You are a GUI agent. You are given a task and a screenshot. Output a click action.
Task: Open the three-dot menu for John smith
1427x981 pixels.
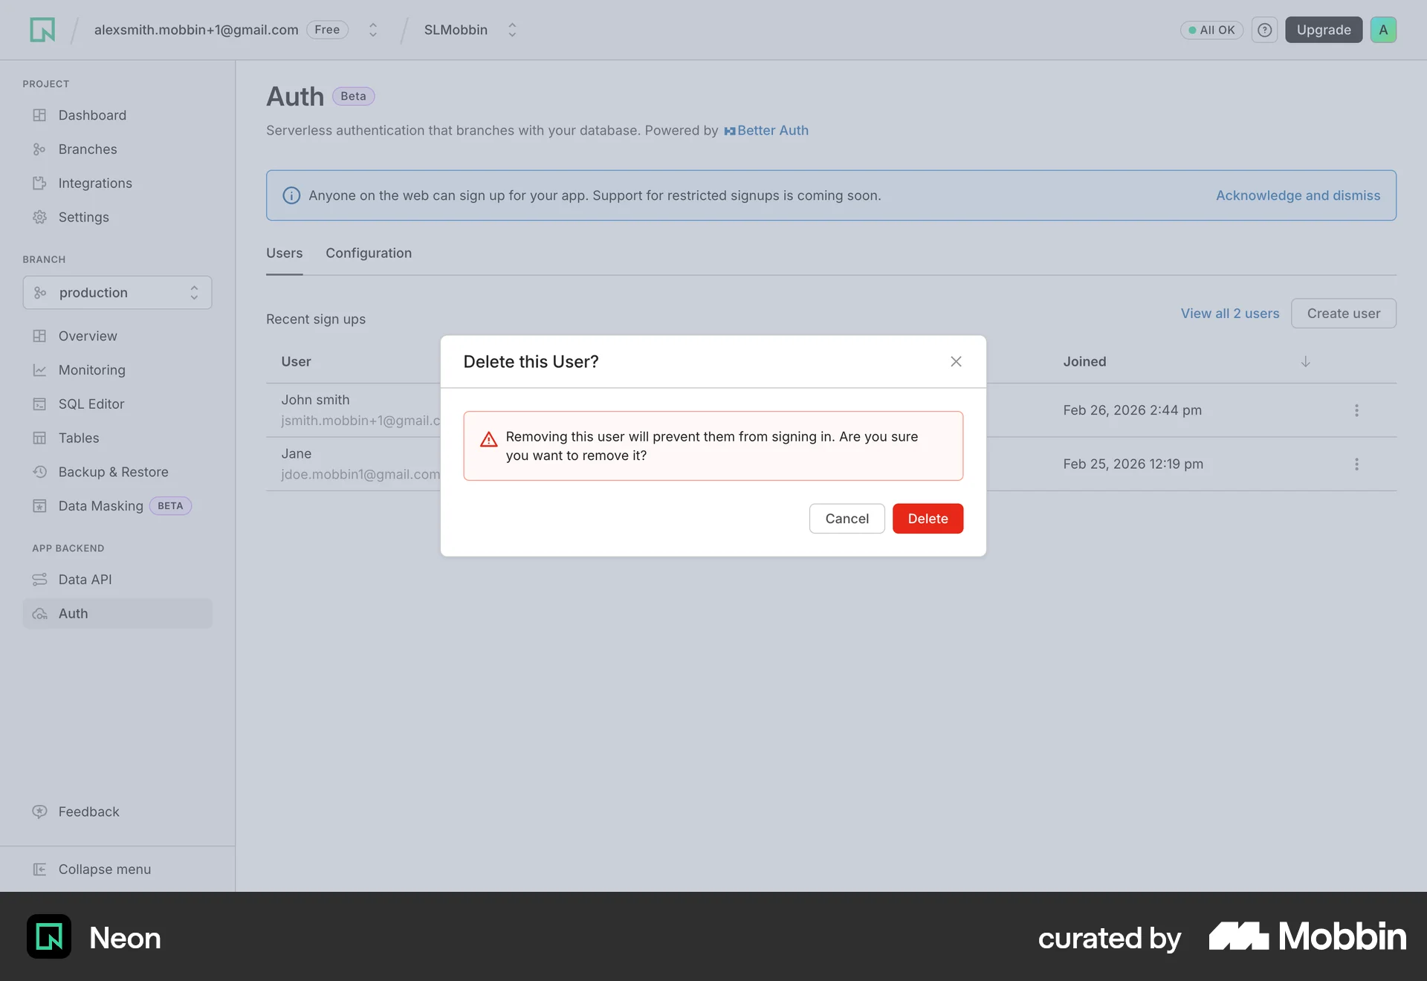(1356, 410)
